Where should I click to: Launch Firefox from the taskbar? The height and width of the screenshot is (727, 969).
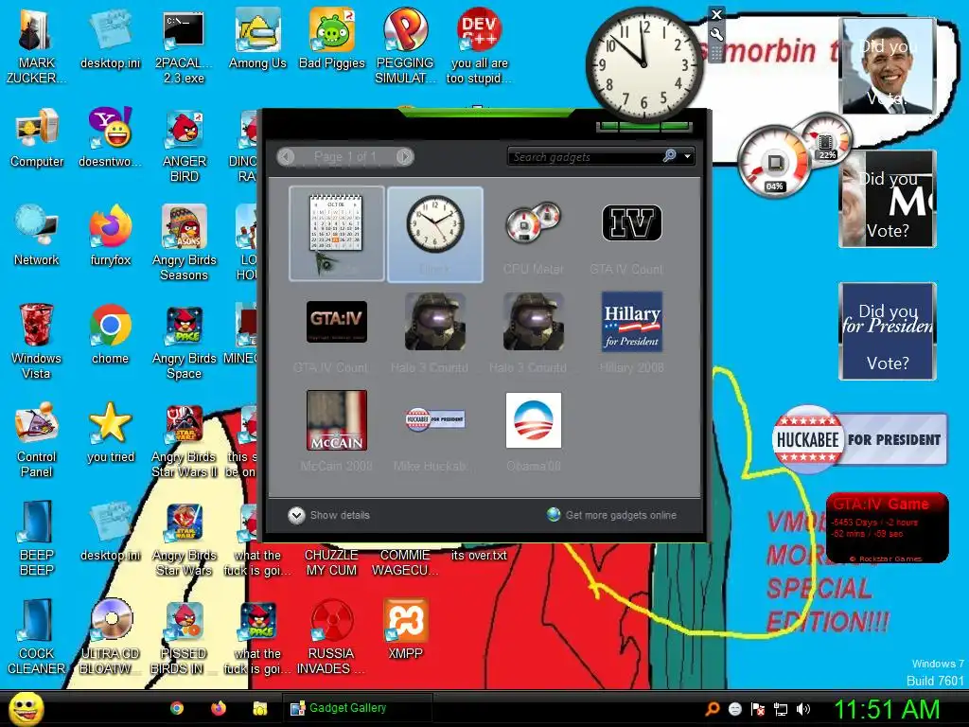219,708
